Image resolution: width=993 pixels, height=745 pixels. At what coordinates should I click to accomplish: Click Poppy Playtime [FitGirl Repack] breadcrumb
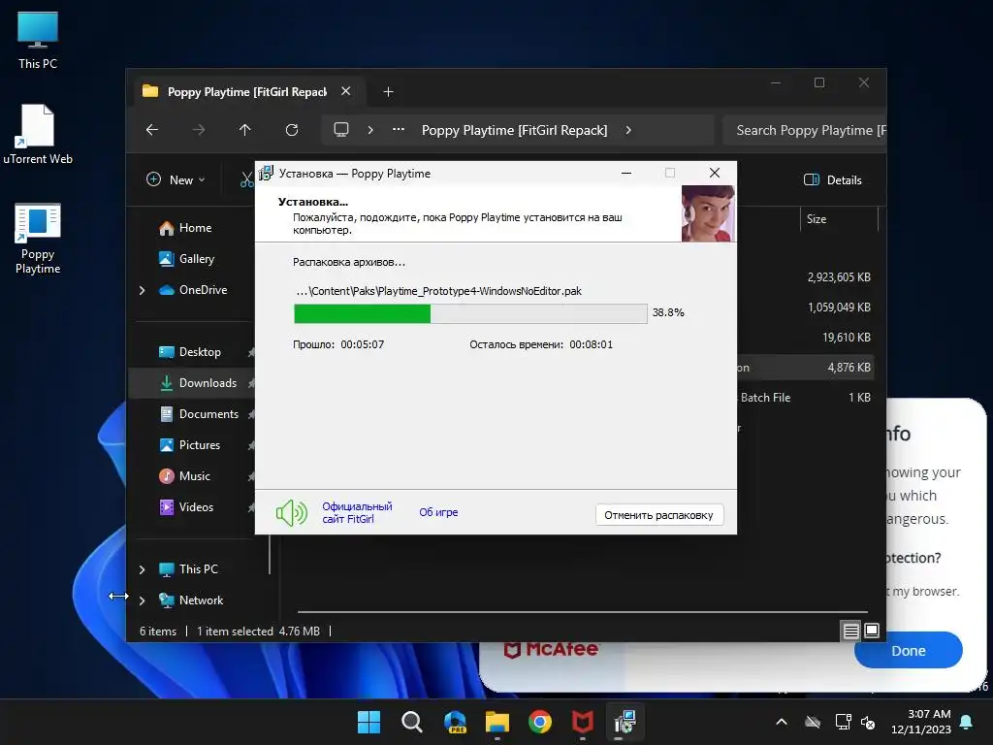(x=514, y=130)
